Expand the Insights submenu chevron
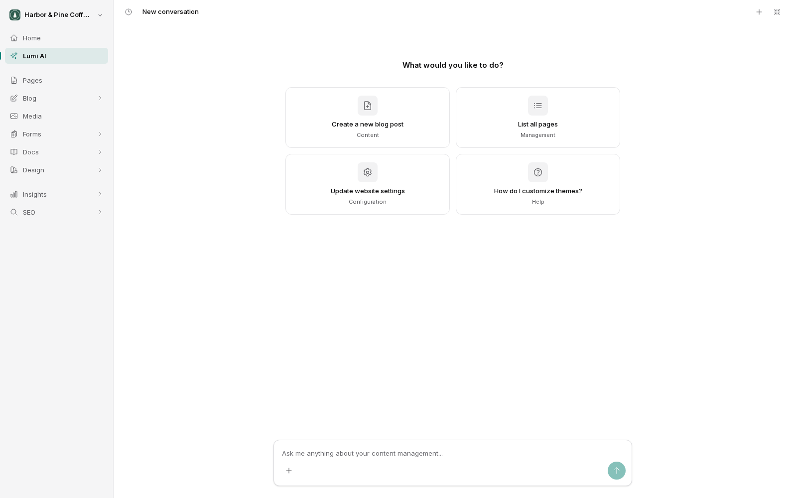Image resolution: width=797 pixels, height=498 pixels. 100,194
